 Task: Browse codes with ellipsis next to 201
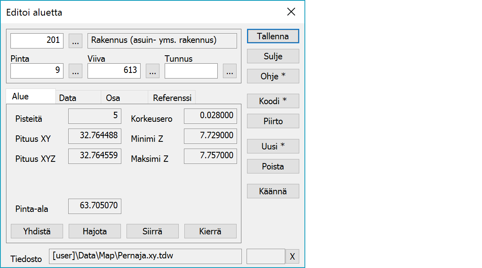pos(76,41)
